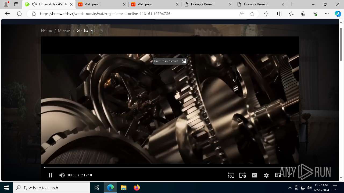Close the second Example Domain tab

coord(283,4)
